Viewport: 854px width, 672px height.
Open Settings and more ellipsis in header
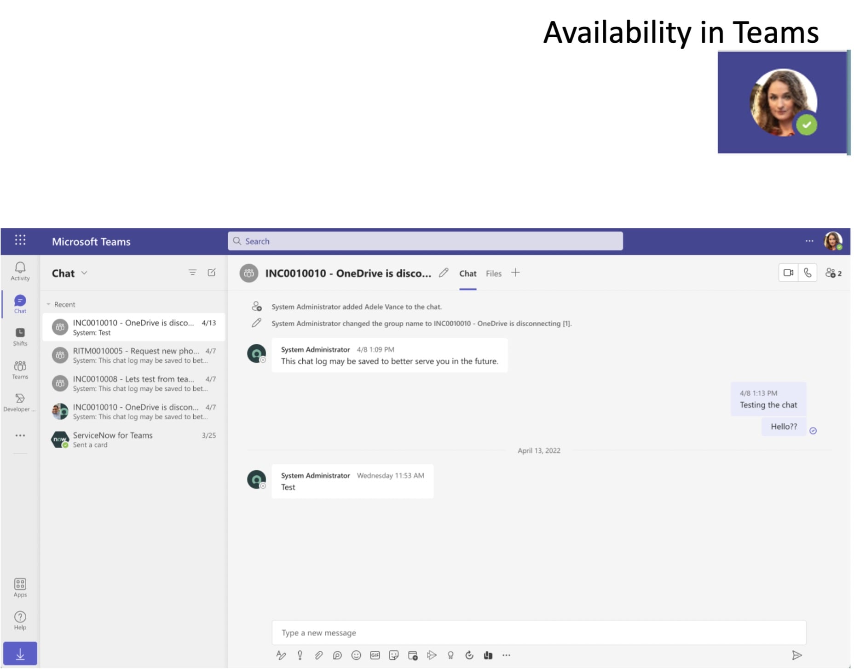(x=809, y=241)
